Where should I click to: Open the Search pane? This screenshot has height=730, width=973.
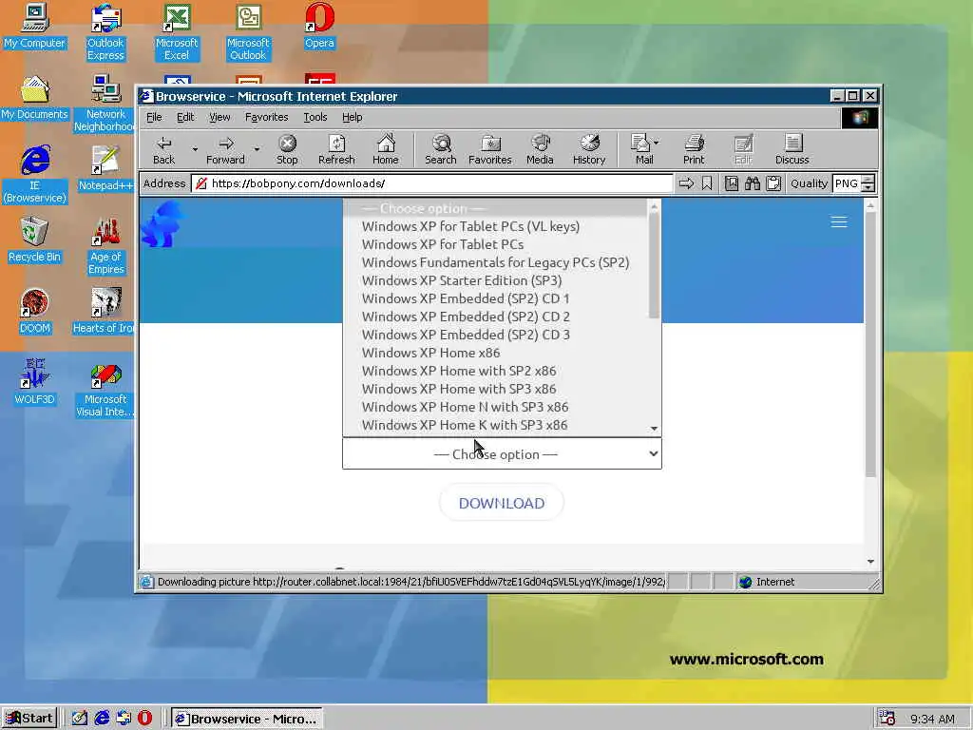point(441,149)
